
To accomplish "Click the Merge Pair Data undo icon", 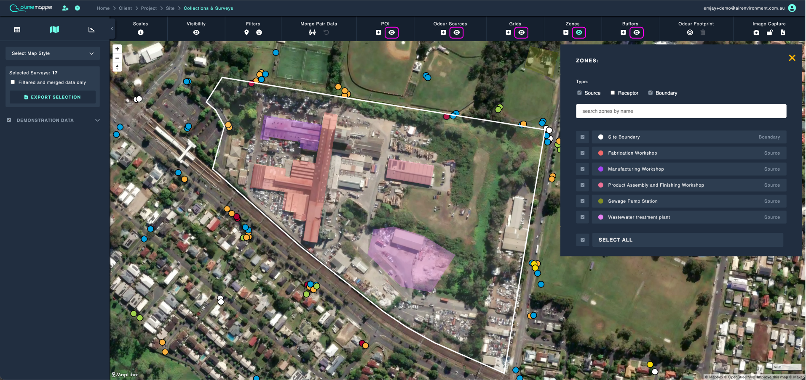I will click(x=326, y=32).
